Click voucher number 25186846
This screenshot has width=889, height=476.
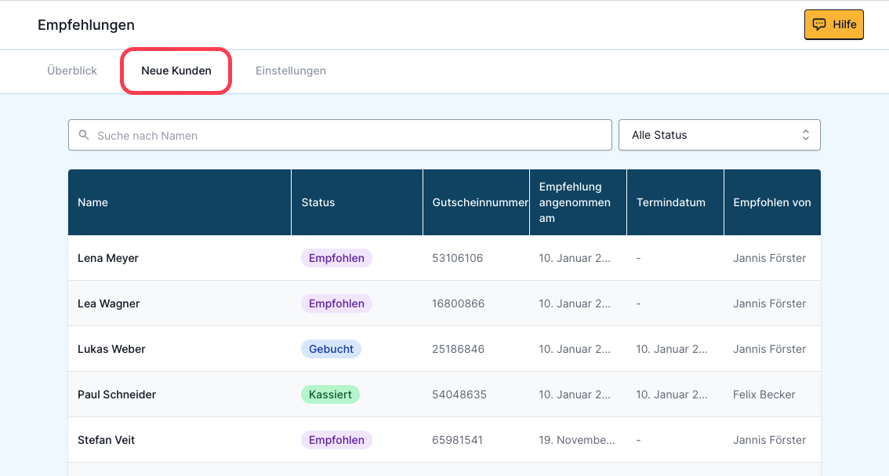458,349
